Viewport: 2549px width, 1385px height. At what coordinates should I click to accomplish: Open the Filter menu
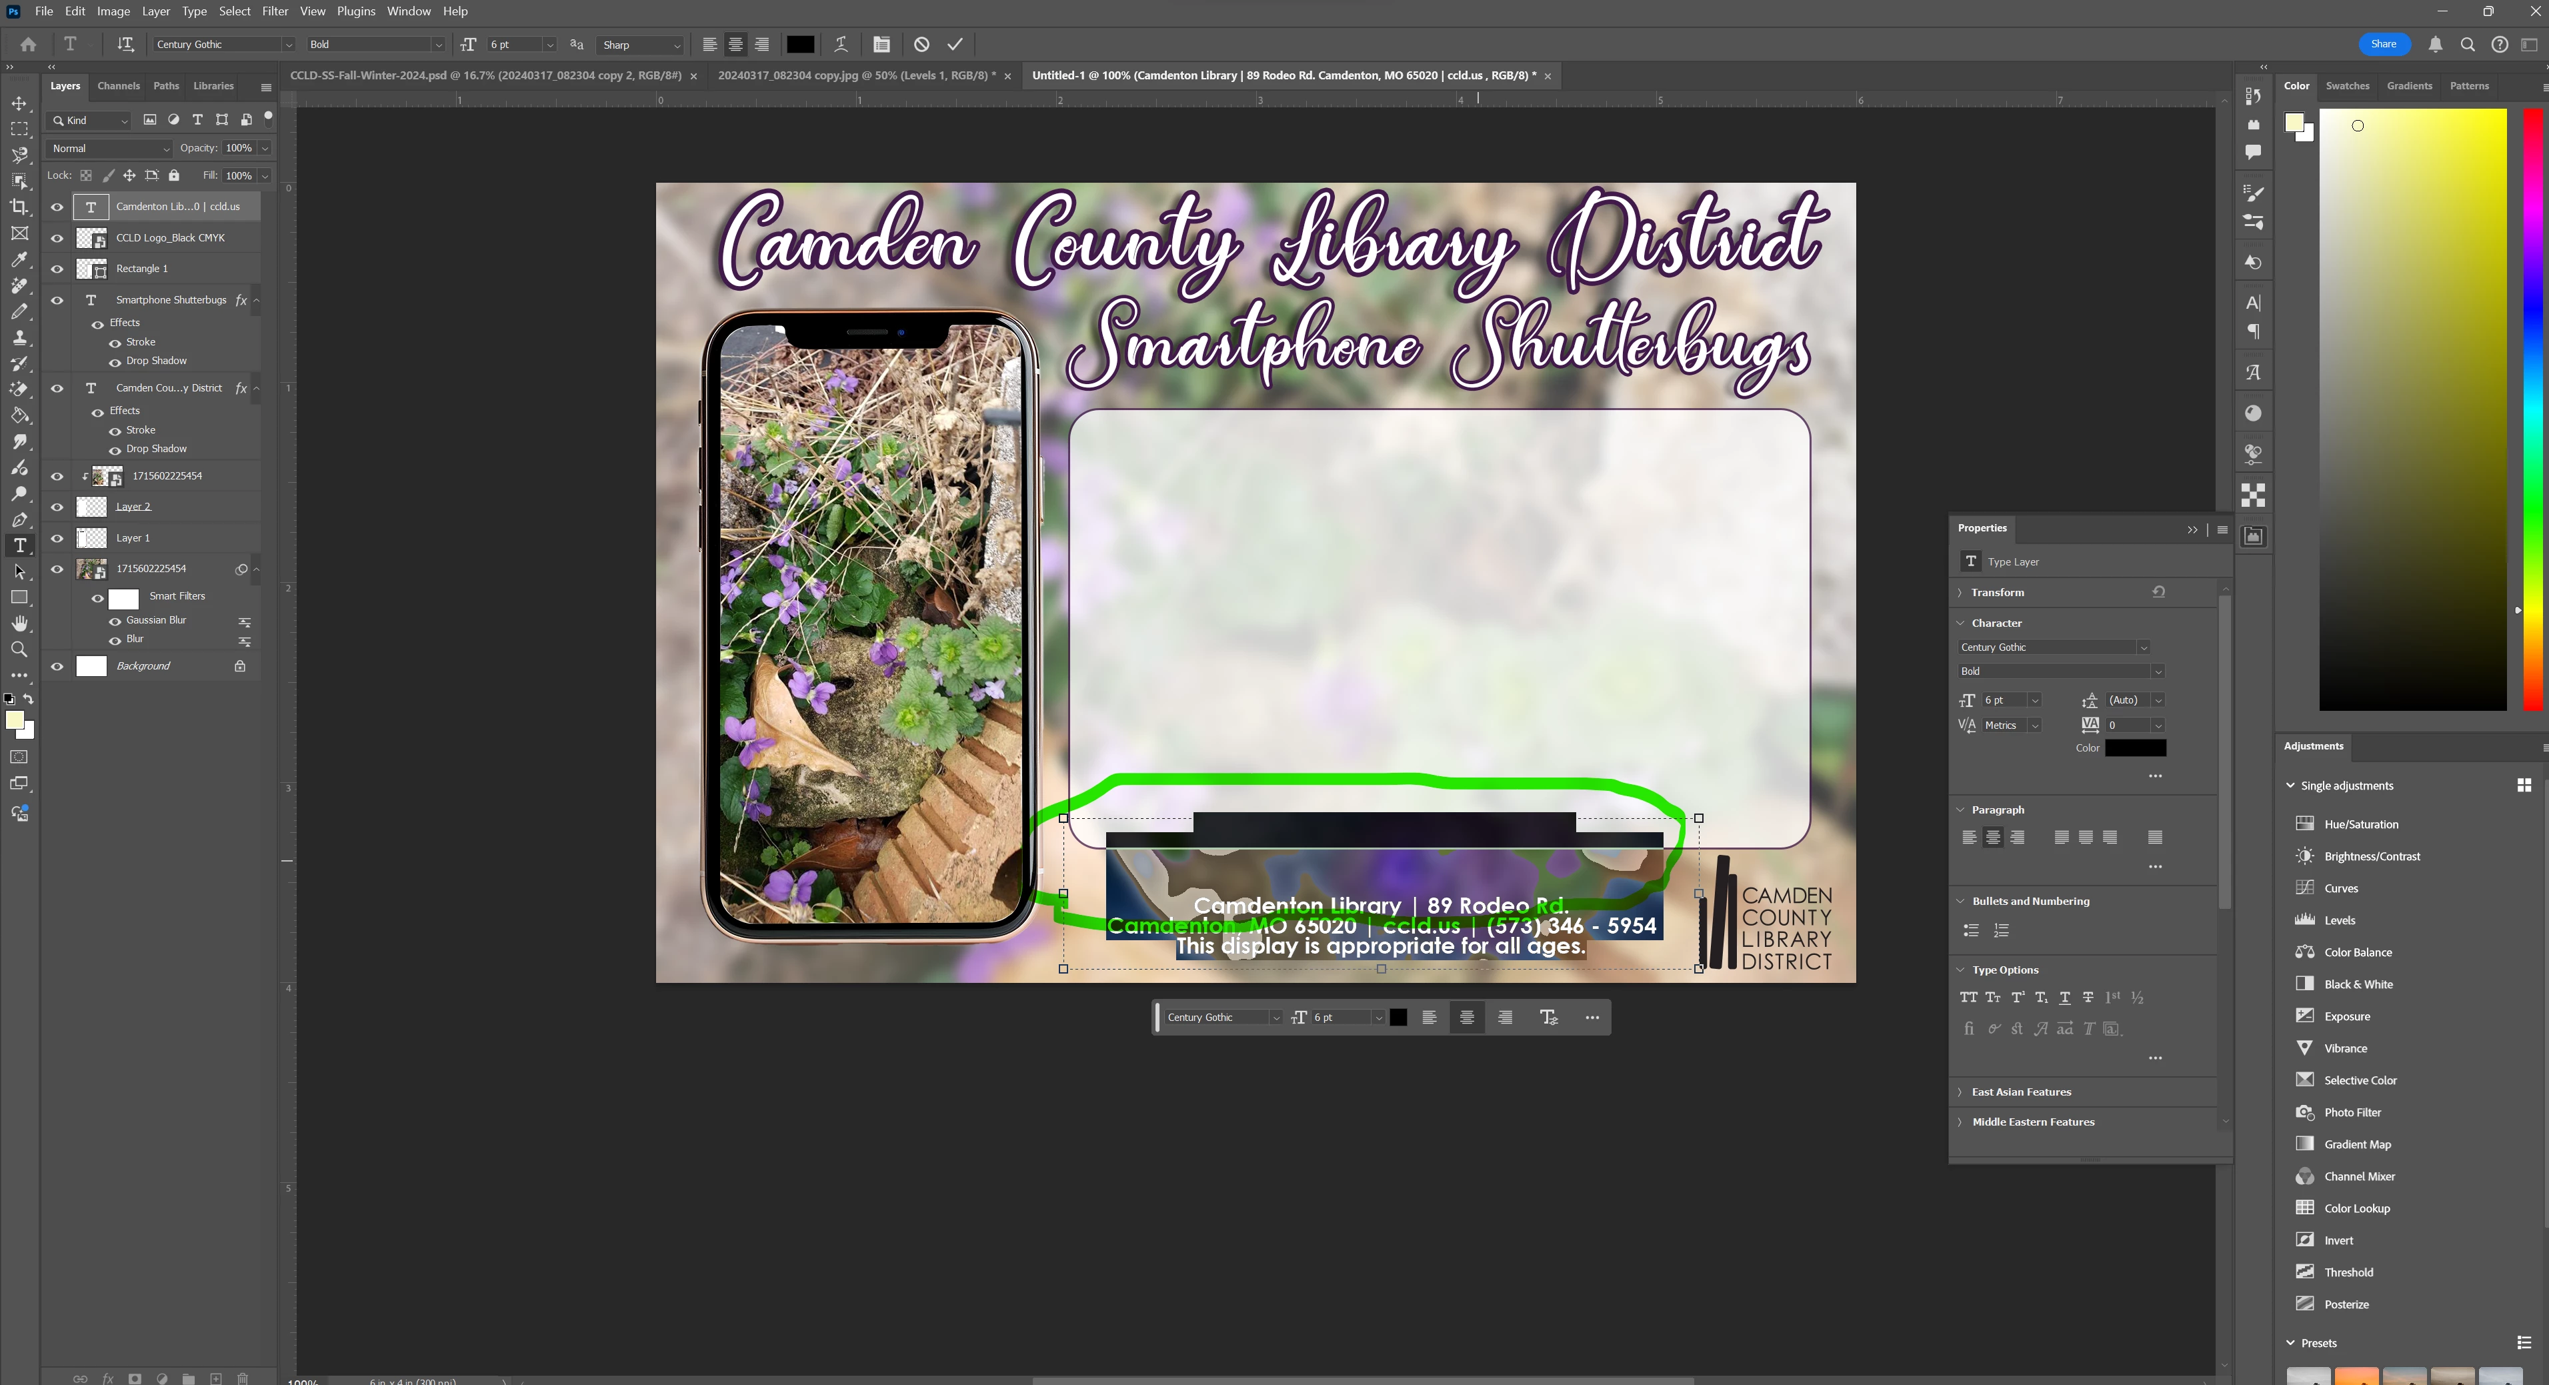pos(274,11)
